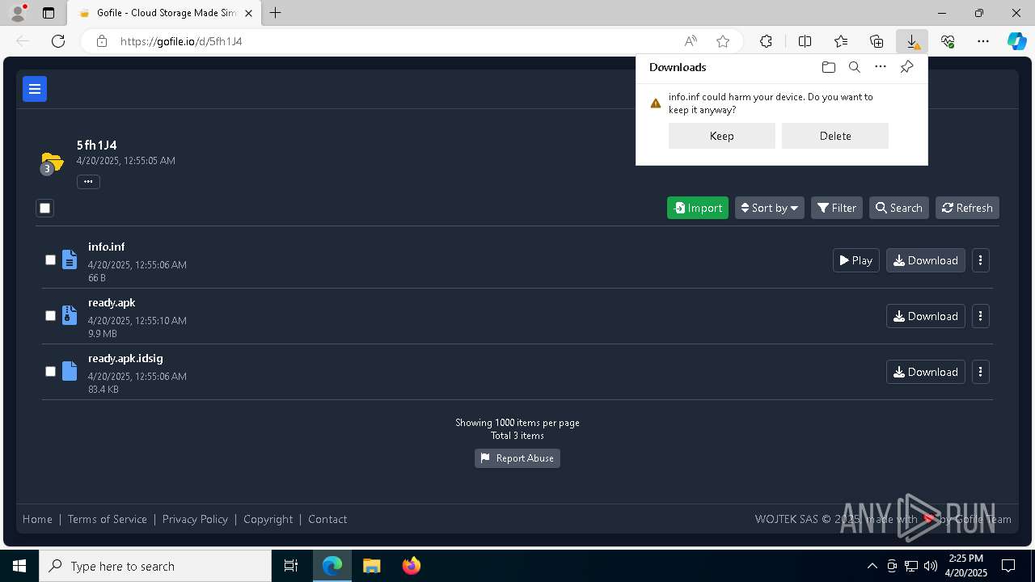Toggle split screen icon

805,41
